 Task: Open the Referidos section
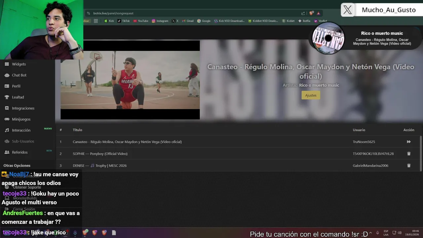coord(20,152)
